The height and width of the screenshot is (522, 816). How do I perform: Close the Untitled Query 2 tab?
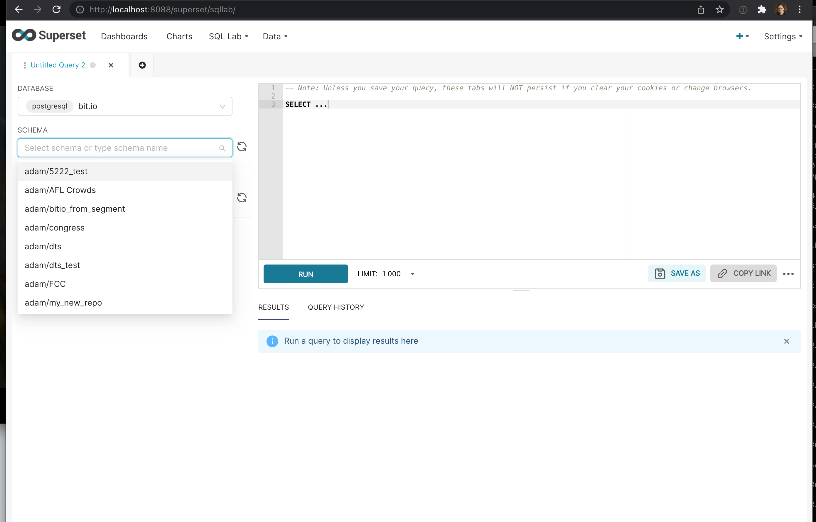(111, 65)
